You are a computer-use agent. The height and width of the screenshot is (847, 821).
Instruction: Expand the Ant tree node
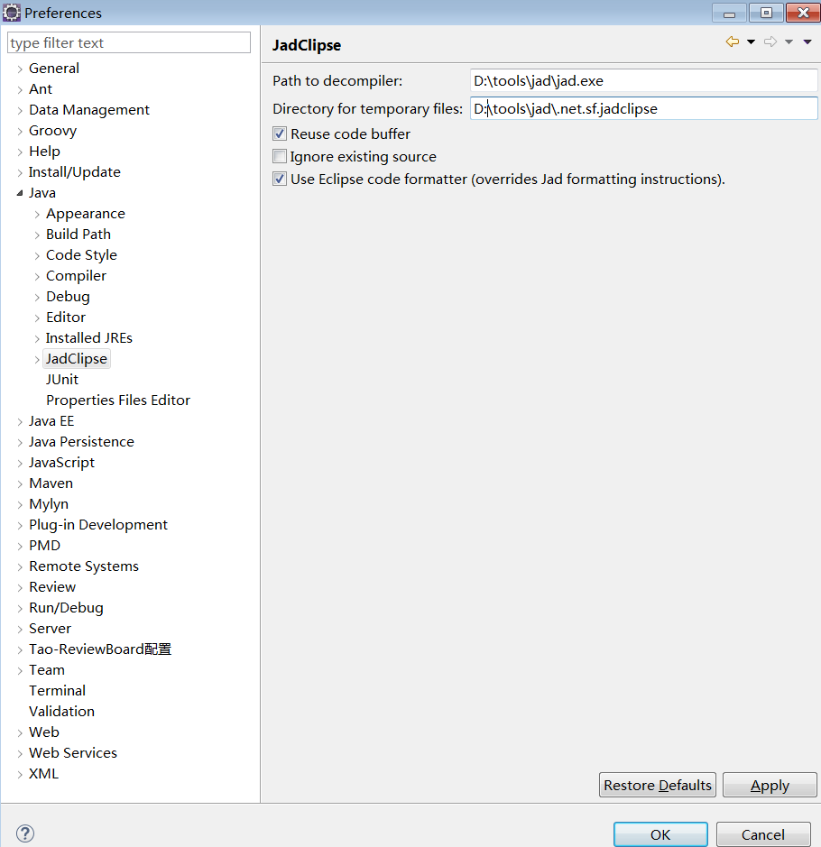click(20, 89)
